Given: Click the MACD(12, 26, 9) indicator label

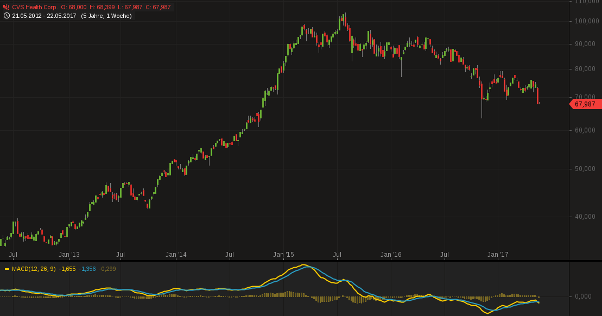Looking at the screenshot, I should coord(34,269).
